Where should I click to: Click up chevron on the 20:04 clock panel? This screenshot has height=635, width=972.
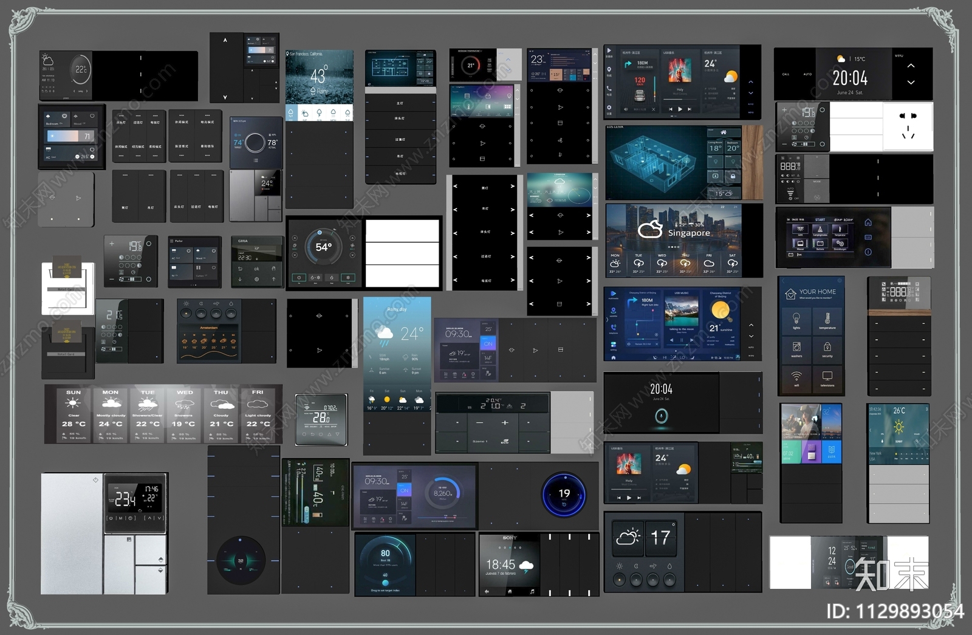coord(911,66)
